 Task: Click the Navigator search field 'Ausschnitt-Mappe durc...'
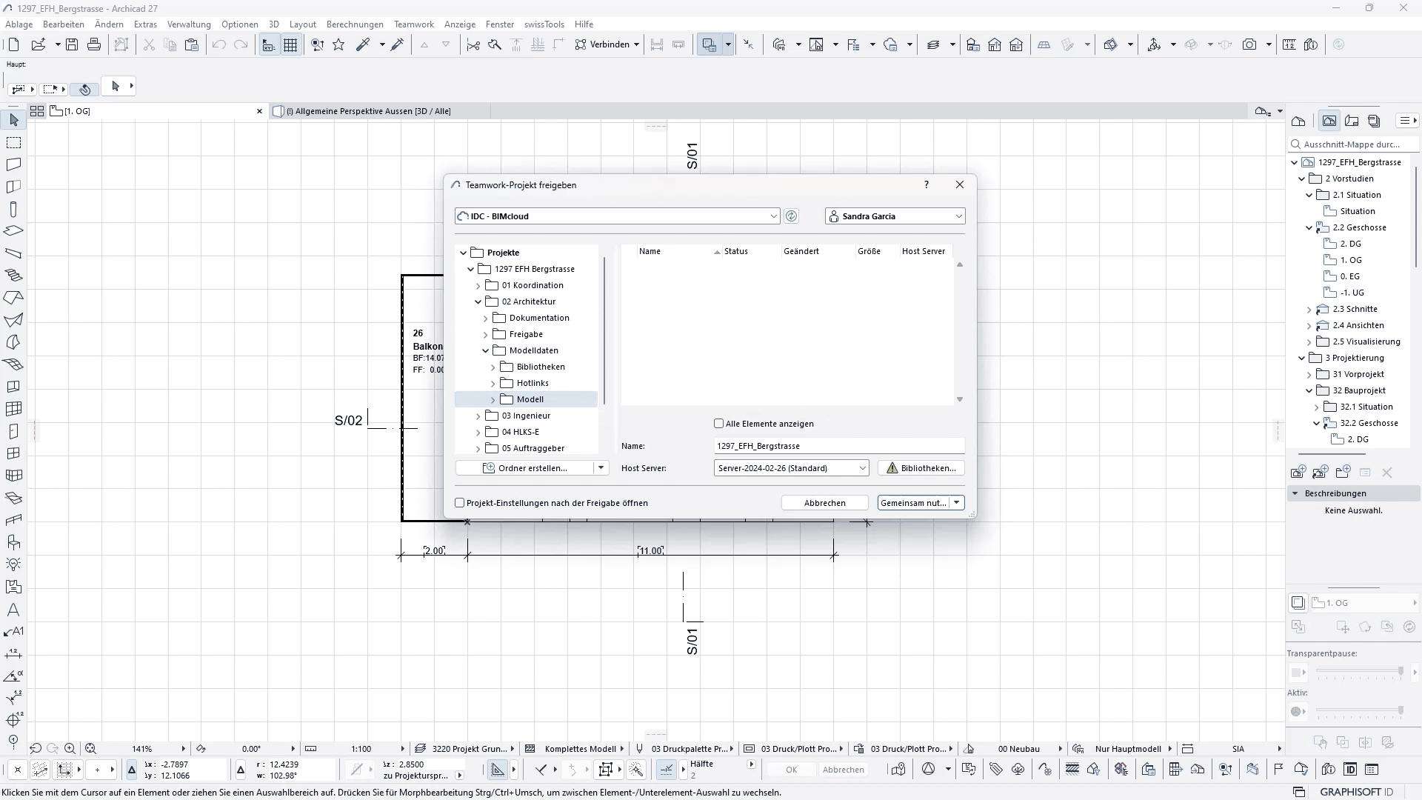[x=1354, y=144]
